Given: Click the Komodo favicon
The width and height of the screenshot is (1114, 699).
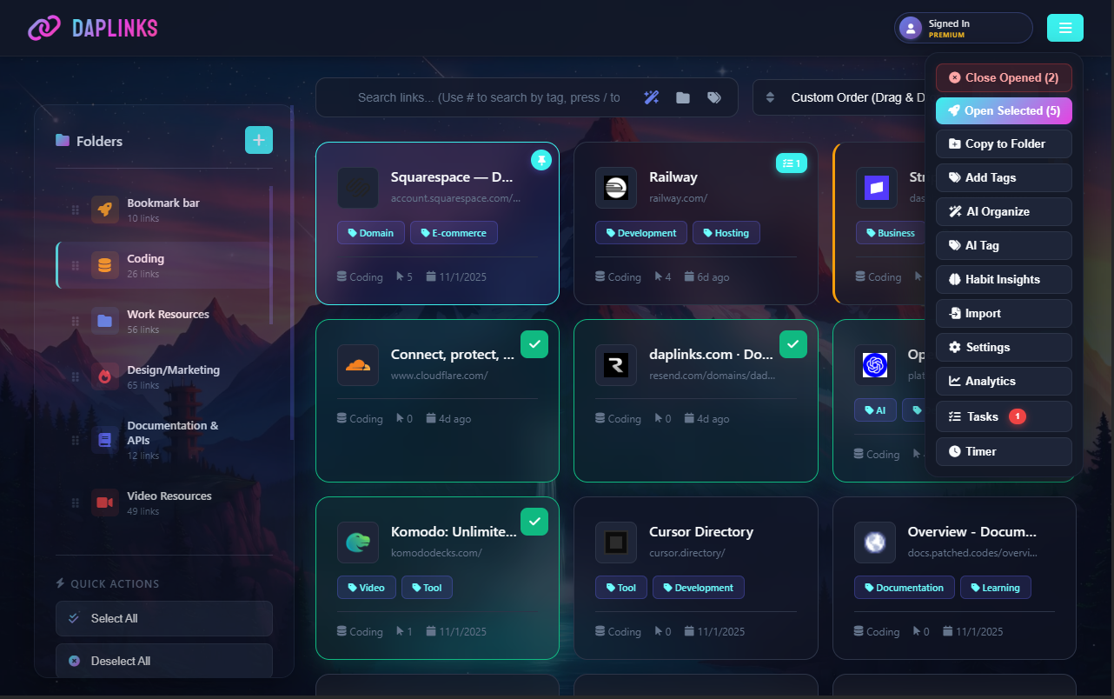Looking at the screenshot, I should coord(358,543).
